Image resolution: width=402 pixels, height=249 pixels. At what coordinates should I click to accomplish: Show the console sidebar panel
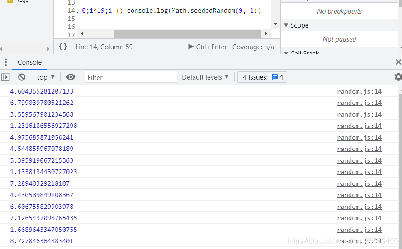pos(5,77)
